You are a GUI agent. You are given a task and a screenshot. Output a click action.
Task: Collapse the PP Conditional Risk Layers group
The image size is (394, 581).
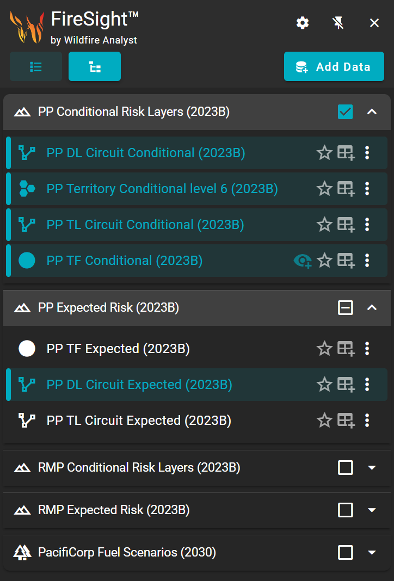(372, 112)
